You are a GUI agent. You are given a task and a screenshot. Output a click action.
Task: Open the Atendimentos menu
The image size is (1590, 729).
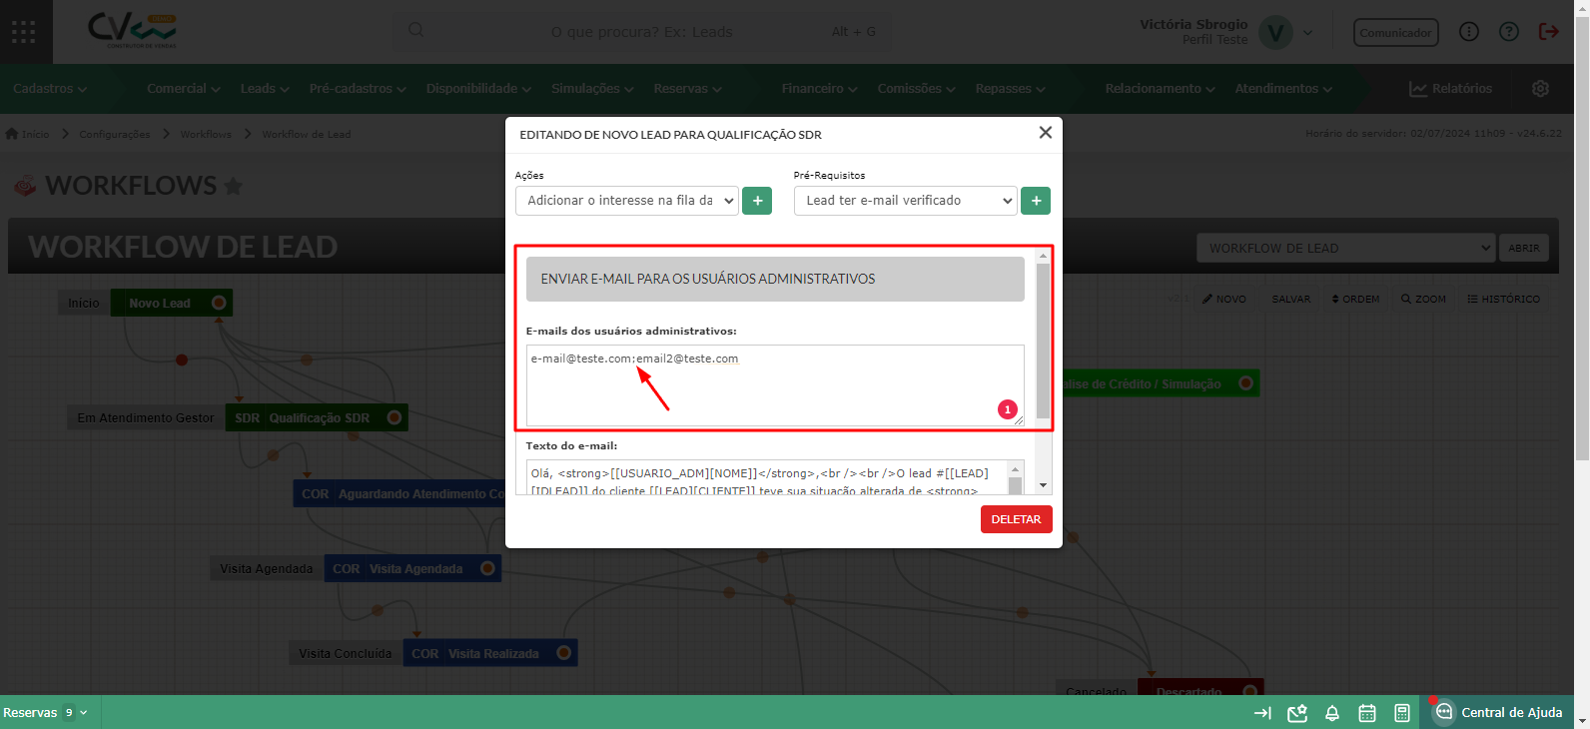(x=1283, y=89)
